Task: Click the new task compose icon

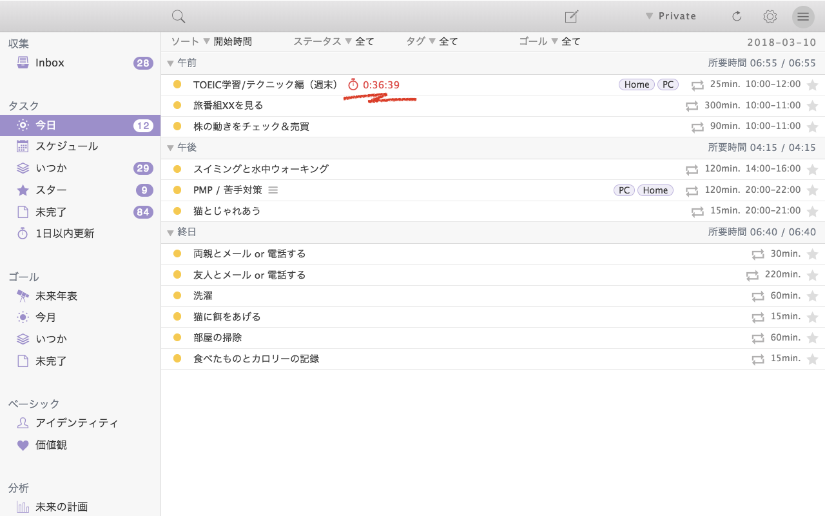Action: tap(571, 16)
